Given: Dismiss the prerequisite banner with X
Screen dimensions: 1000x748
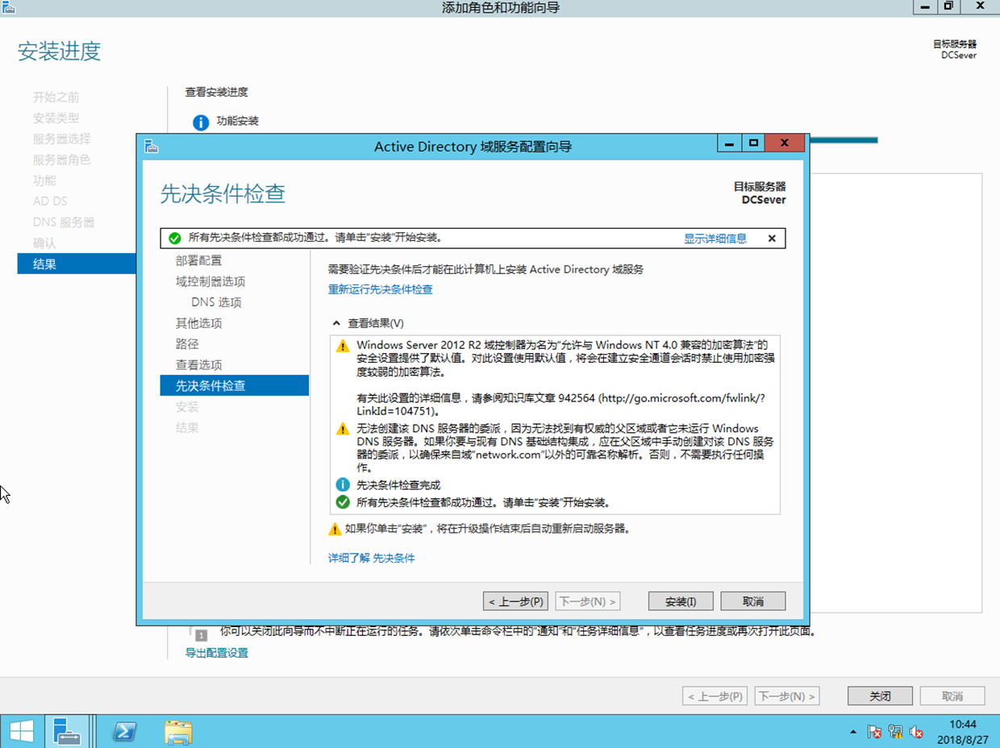Looking at the screenshot, I should [x=772, y=239].
